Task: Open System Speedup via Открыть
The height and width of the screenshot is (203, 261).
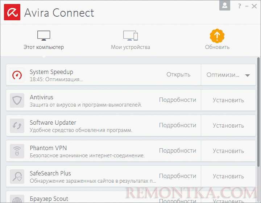Action: [x=178, y=75]
